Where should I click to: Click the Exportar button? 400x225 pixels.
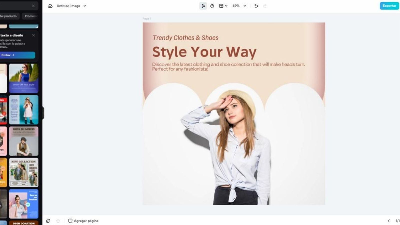coord(389,6)
